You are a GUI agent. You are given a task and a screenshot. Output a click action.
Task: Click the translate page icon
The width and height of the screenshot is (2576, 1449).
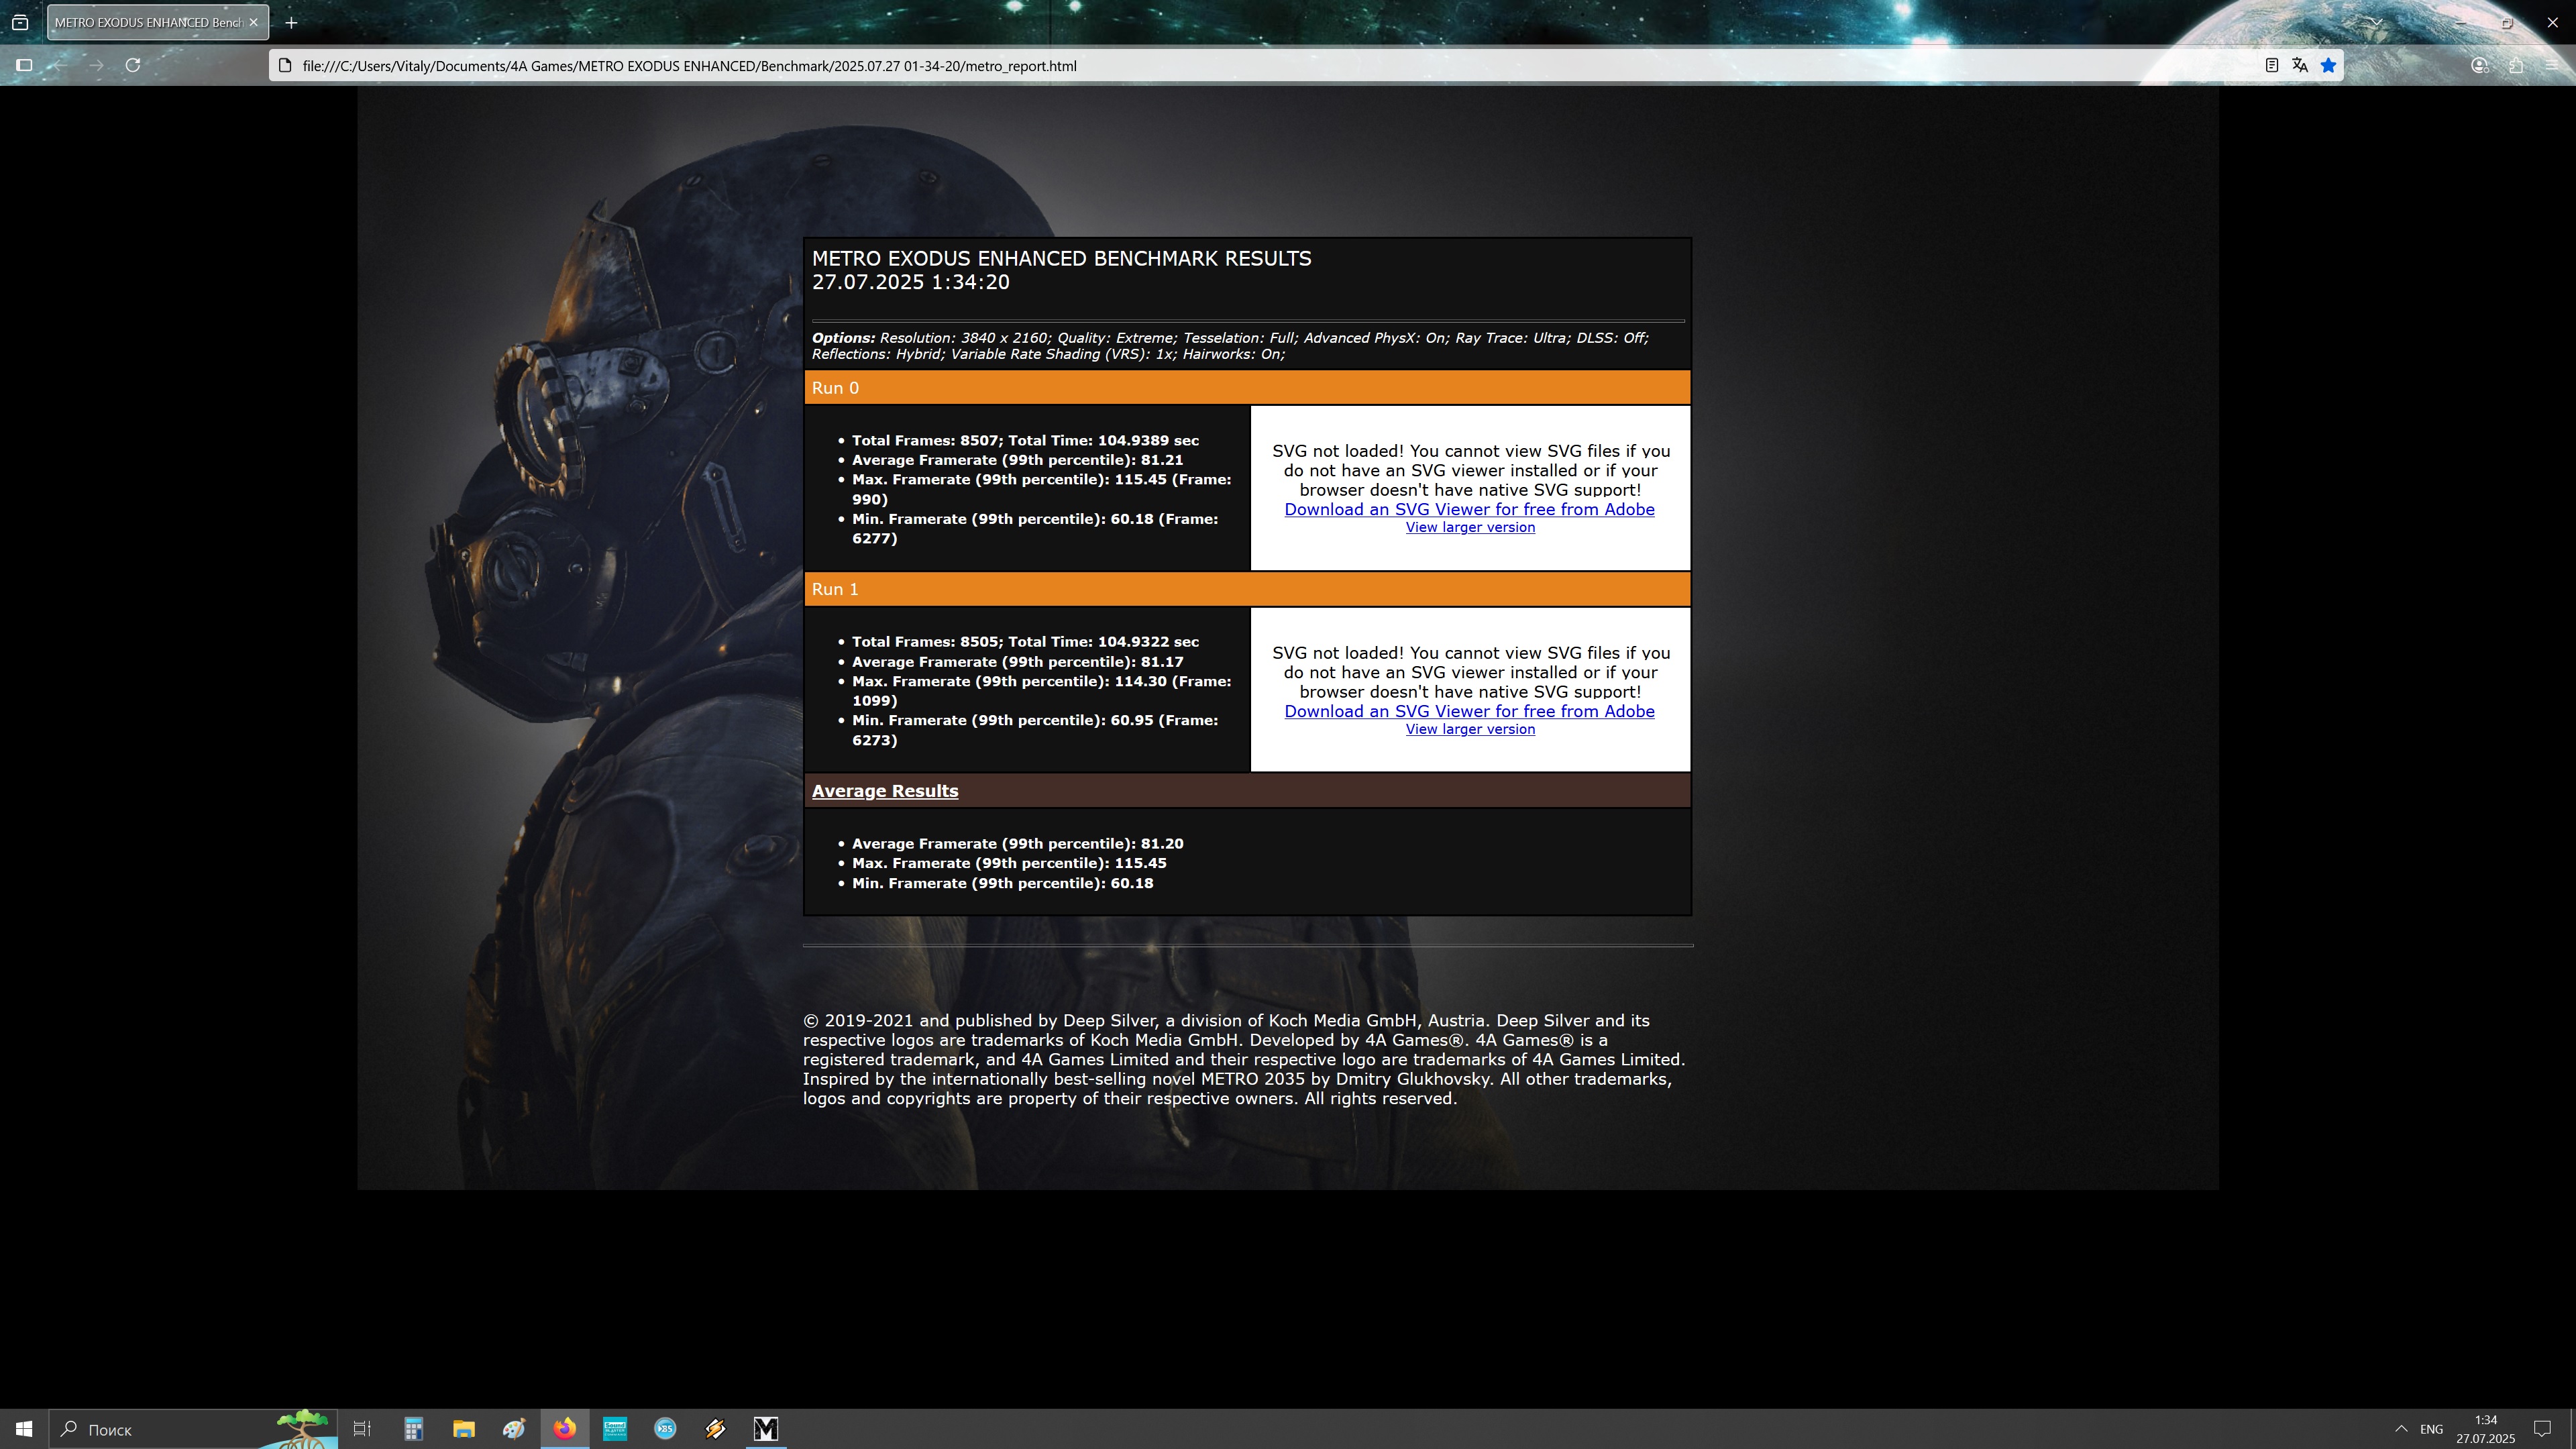click(2300, 65)
